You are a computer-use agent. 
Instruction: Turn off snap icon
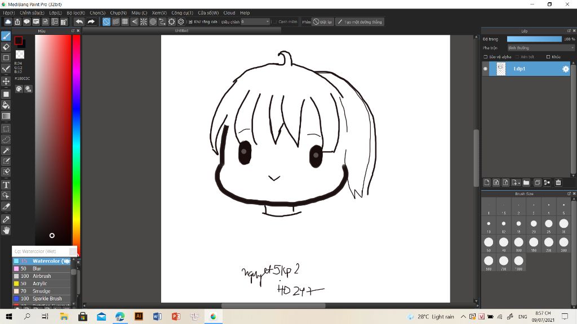click(x=106, y=22)
